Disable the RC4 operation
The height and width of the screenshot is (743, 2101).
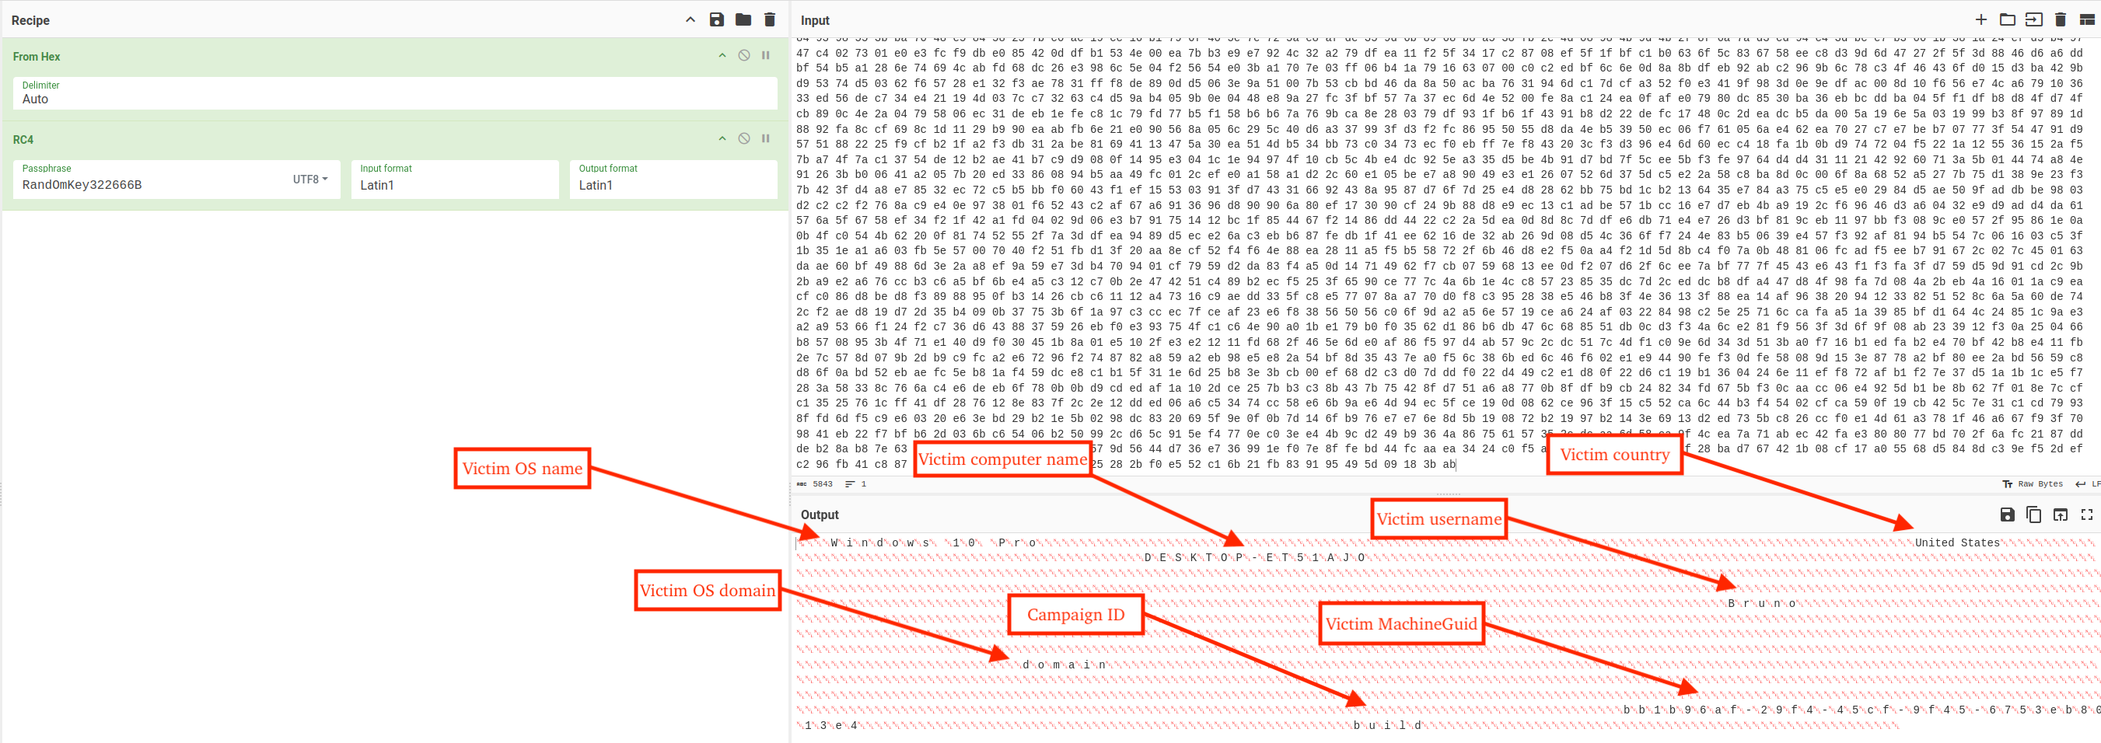click(744, 139)
